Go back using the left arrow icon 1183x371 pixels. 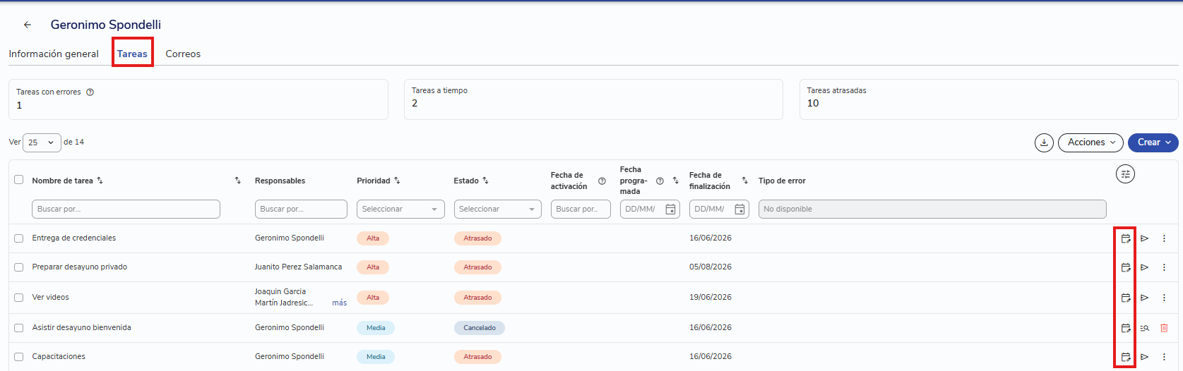pos(28,25)
